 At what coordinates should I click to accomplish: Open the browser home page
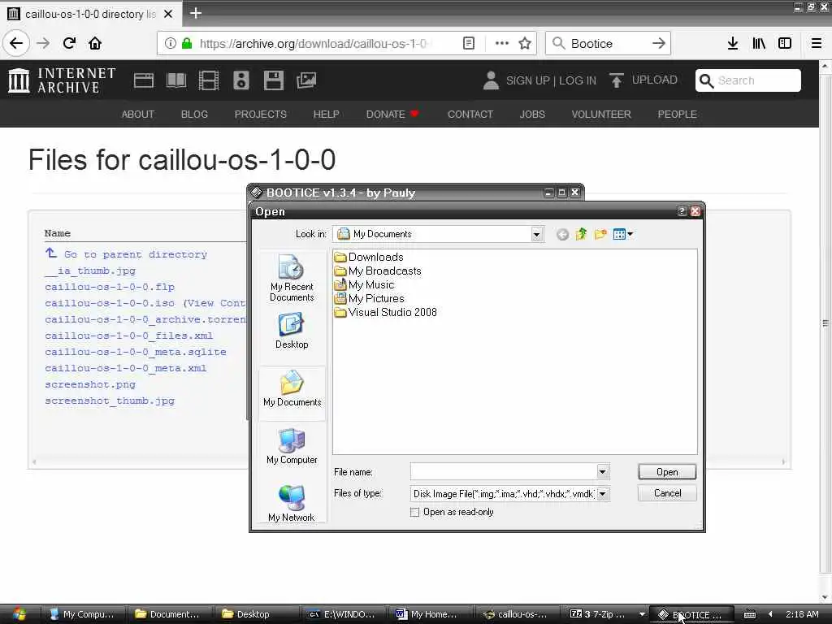point(95,44)
